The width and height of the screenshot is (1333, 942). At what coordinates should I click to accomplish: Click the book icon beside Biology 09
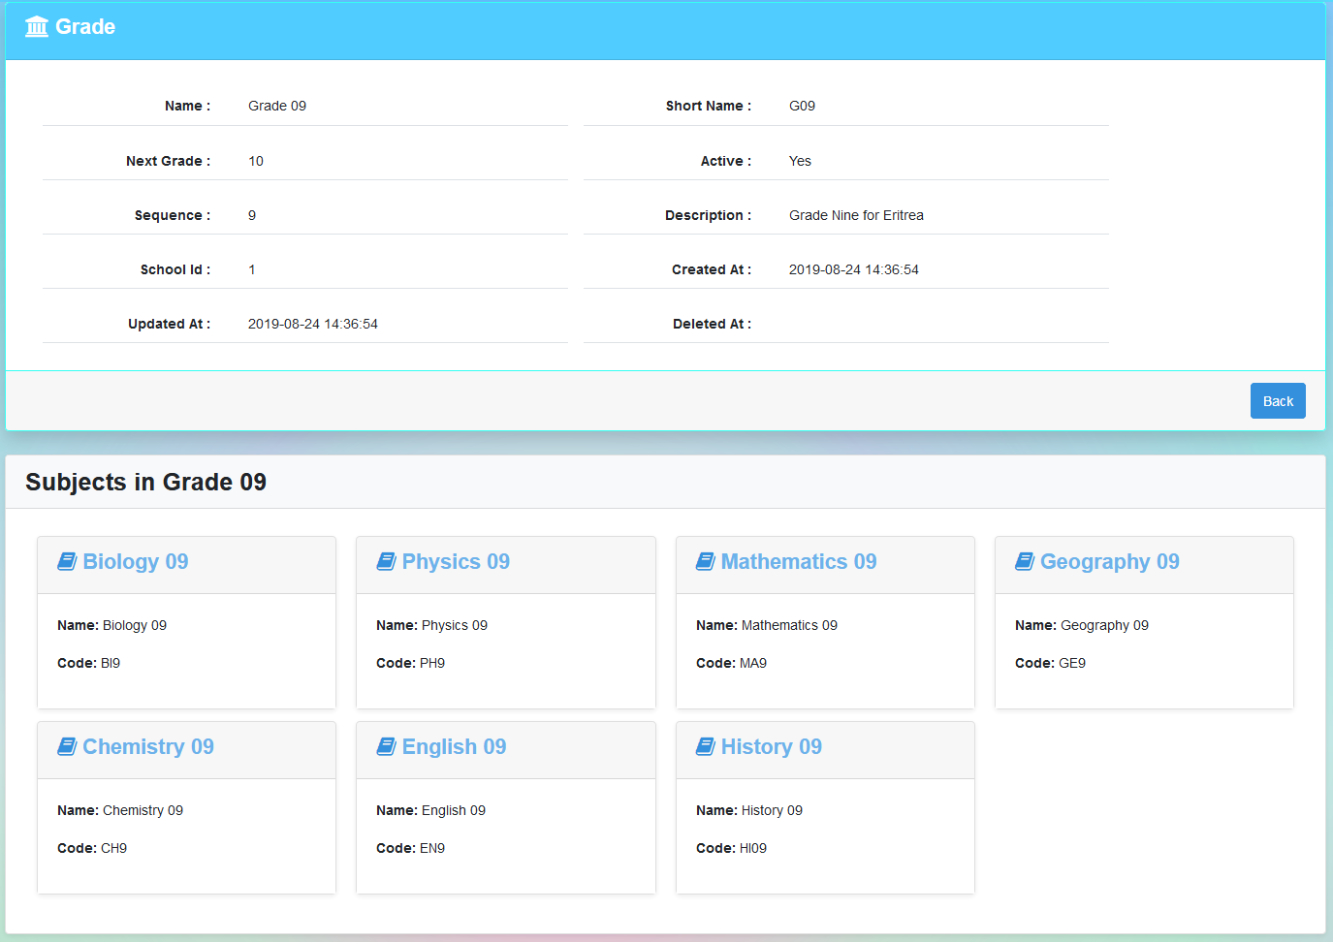(67, 562)
